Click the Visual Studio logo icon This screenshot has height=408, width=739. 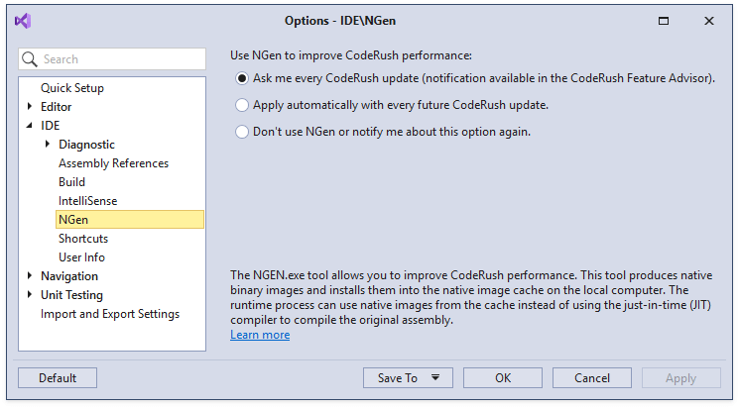point(24,21)
